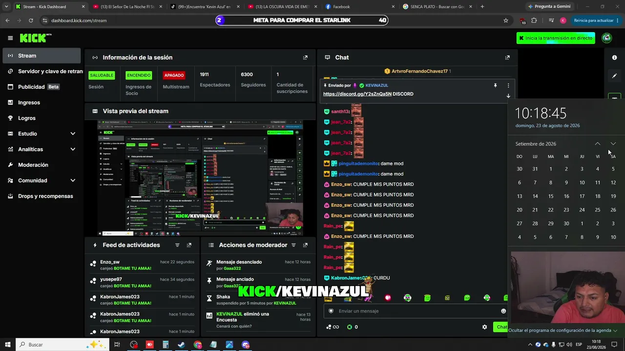Open Calculator from the taskbar
The image size is (625, 351).
tap(166, 345)
